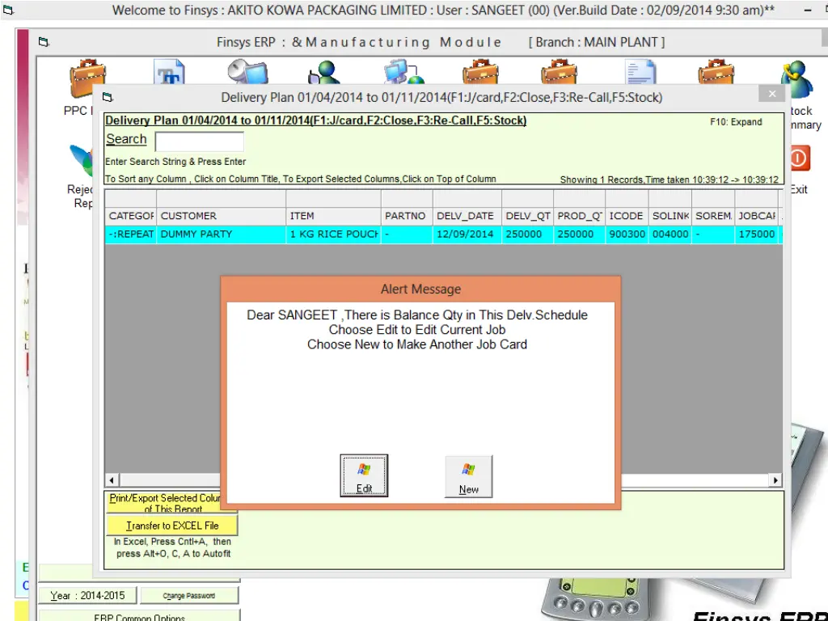
Task: Click the TT document icon in module toolbar
Action: tap(169, 72)
